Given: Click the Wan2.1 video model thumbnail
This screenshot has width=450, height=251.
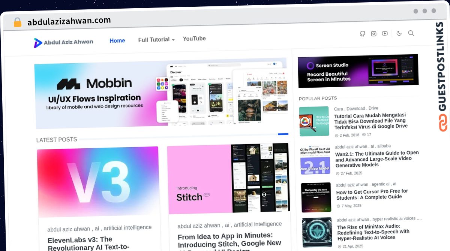Looking at the screenshot, I should click(x=315, y=160).
